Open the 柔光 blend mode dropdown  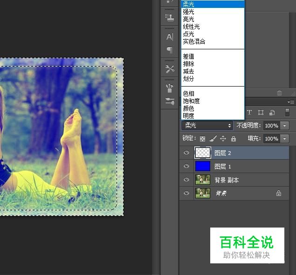pyautogui.click(x=207, y=126)
